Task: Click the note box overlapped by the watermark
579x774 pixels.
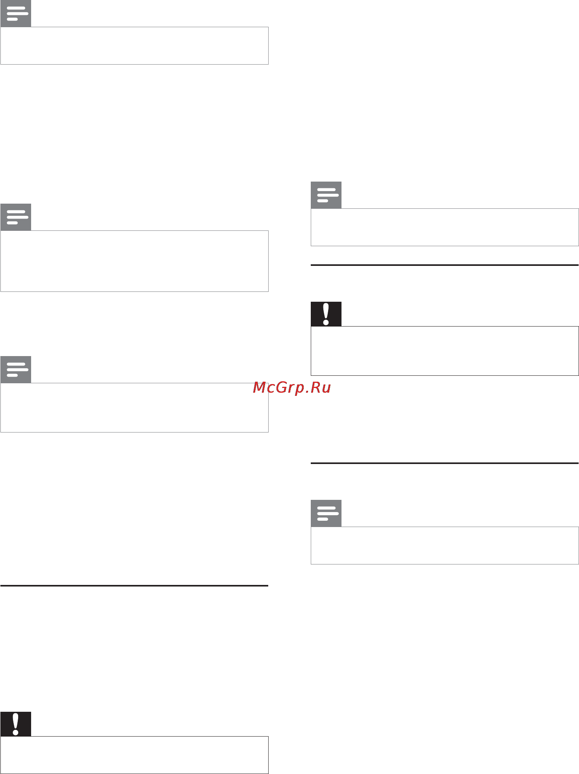Action: [134, 408]
